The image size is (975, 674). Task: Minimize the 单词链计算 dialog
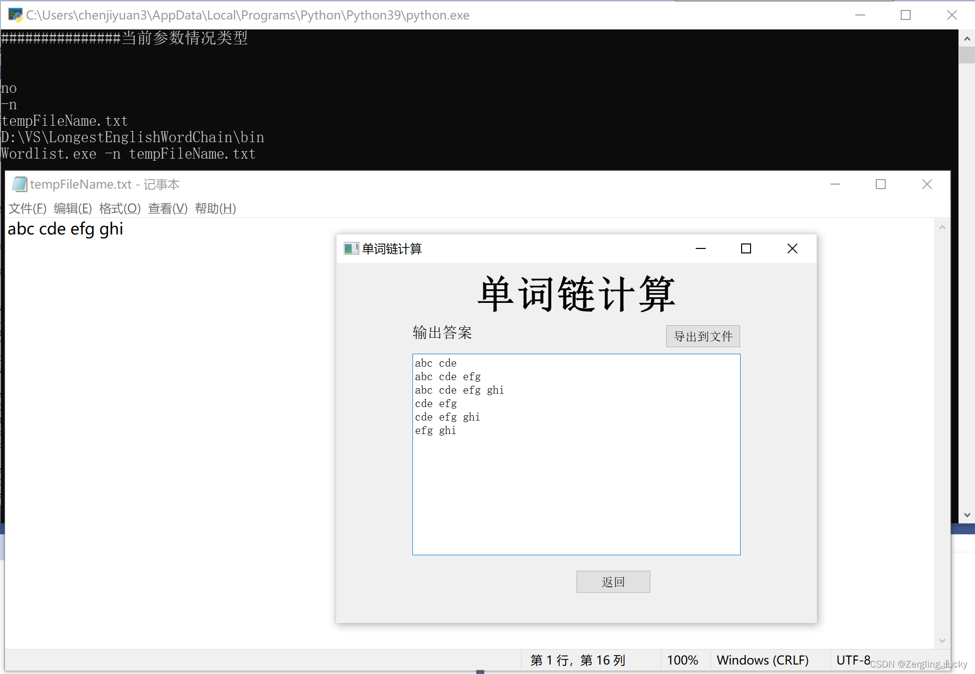700,248
